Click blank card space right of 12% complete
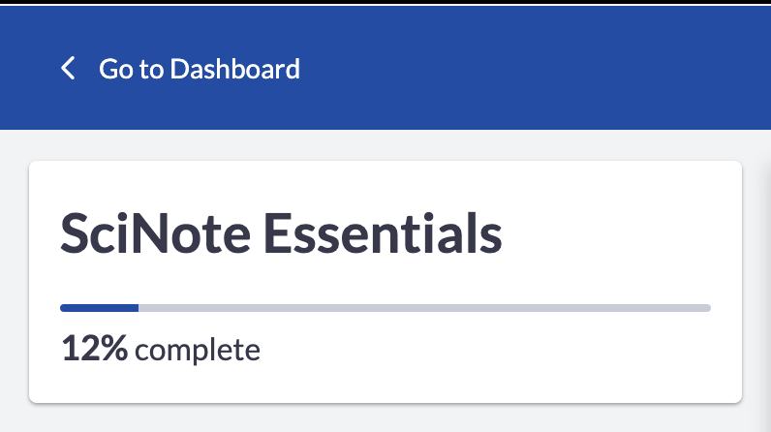 (504, 350)
